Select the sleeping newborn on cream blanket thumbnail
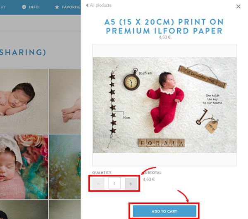This screenshot has height=219, width=248. point(24,101)
